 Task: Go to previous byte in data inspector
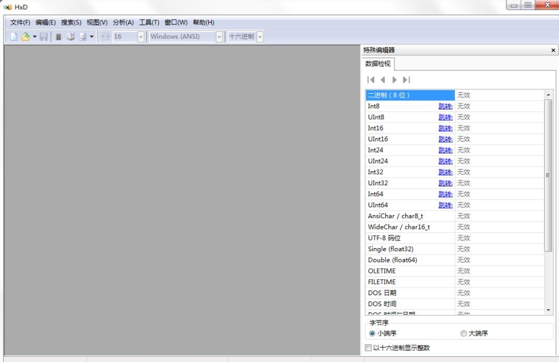pos(383,80)
